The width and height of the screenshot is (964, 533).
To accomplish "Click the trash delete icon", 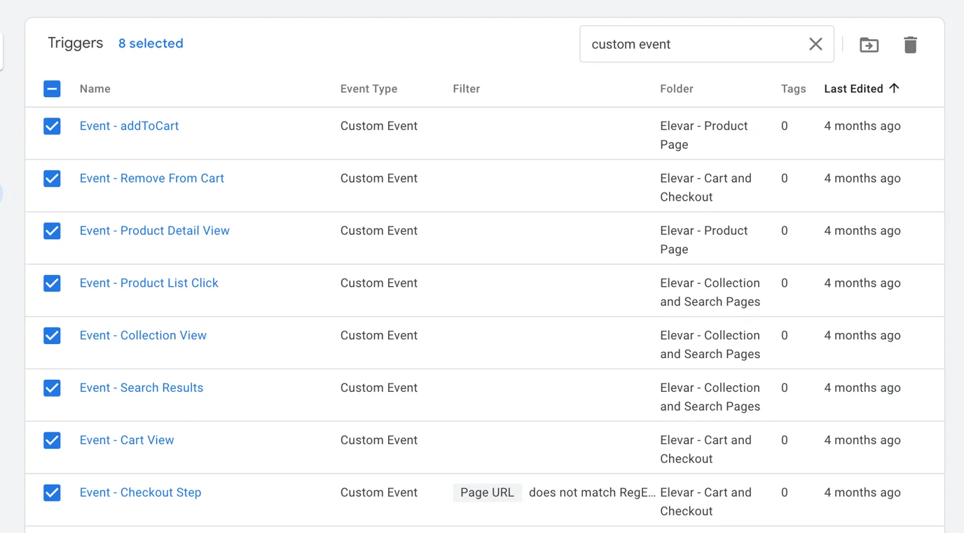I will pyautogui.click(x=910, y=45).
